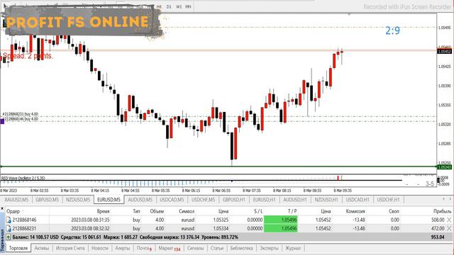
Task: Click the RED Wave Oscillator 2 indicator label
Action: coord(23,178)
